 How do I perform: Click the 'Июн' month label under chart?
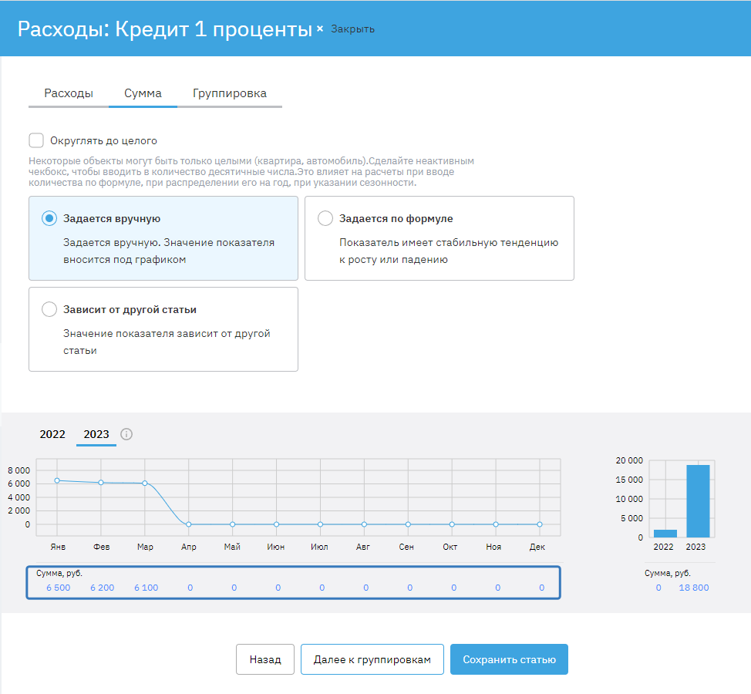point(276,547)
